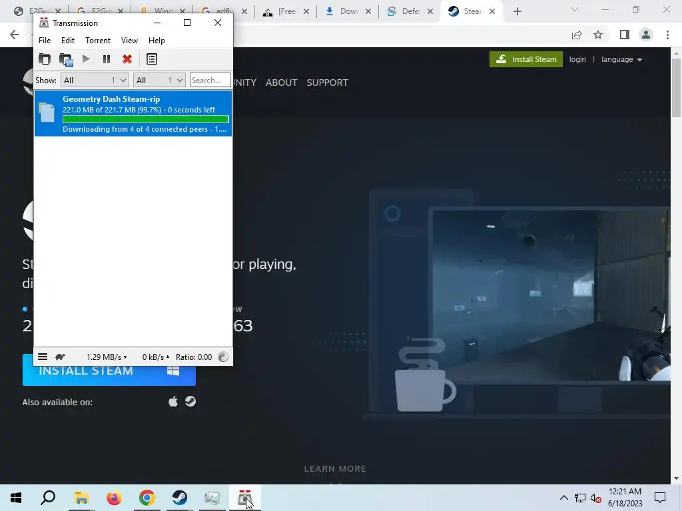Expand the second All filter dropdown
Image resolution: width=682 pixels, height=511 pixels.
coord(159,80)
